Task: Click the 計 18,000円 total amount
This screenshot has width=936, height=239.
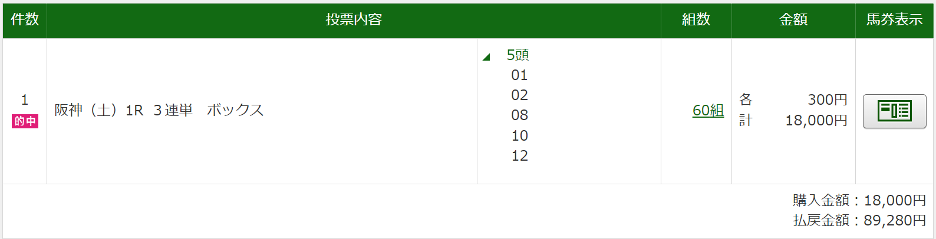Action: pos(793,120)
